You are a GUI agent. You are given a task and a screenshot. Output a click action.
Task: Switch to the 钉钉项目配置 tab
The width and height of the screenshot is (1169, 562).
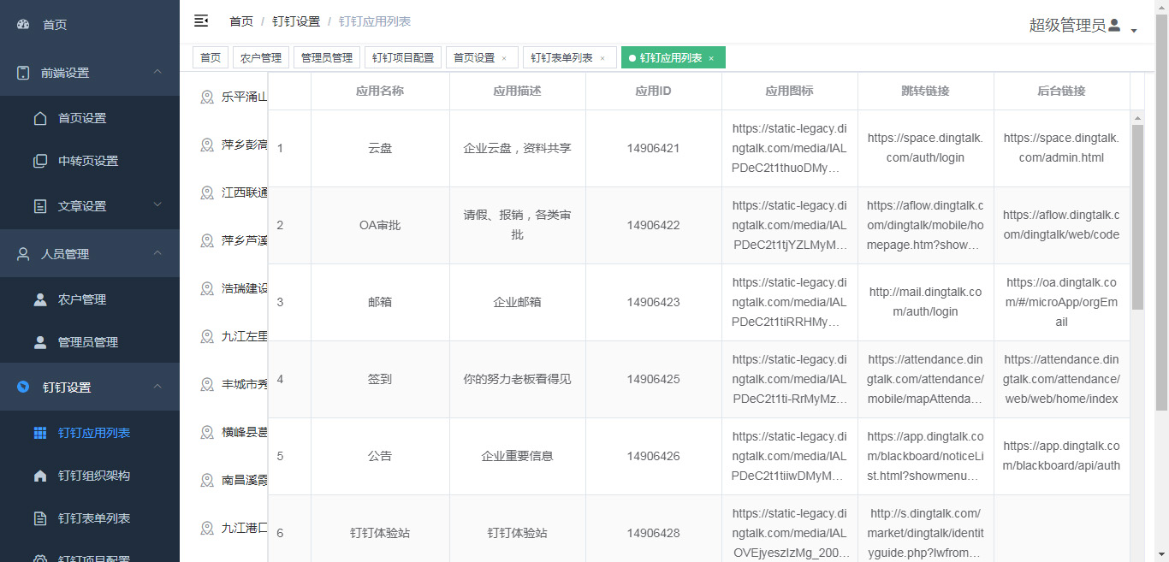pyautogui.click(x=402, y=58)
